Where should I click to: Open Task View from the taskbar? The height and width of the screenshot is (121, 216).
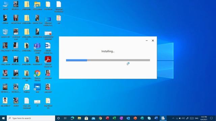pos(65,118)
